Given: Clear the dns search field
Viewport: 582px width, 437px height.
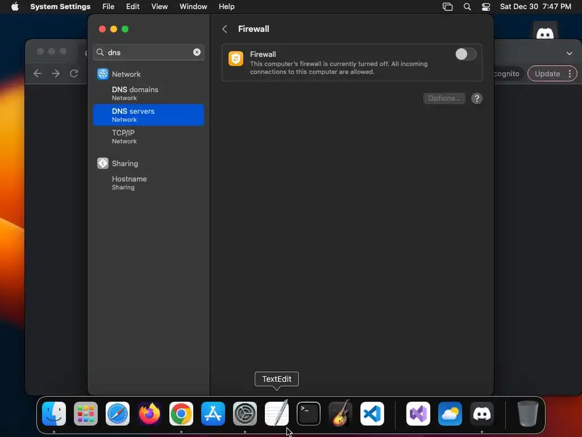Looking at the screenshot, I should (x=197, y=52).
